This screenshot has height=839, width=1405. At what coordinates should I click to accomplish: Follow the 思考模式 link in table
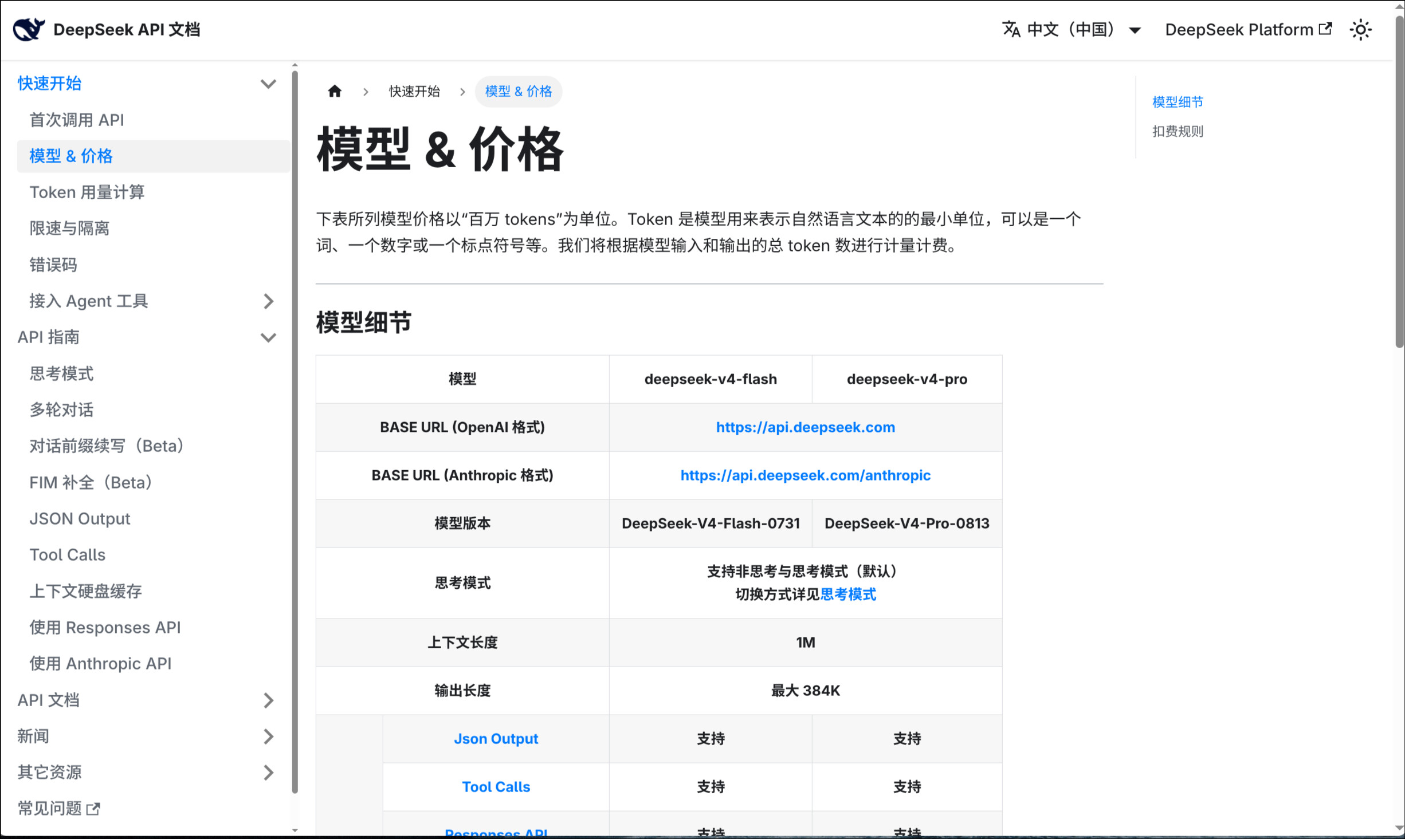pyautogui.click(x=848, y=594)
